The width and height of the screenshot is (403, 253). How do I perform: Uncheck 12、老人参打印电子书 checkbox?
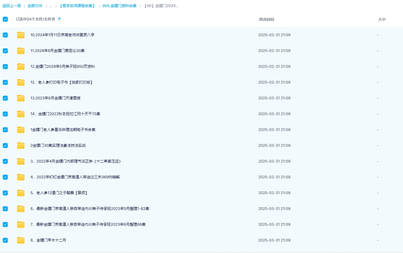(5, 82)
